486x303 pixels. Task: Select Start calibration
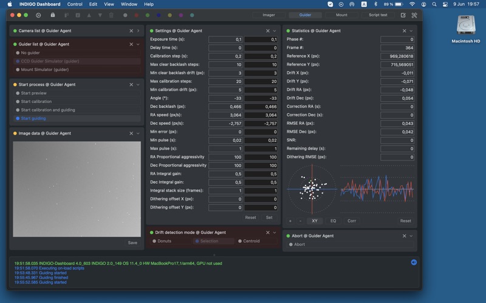[x=77, y=101]
